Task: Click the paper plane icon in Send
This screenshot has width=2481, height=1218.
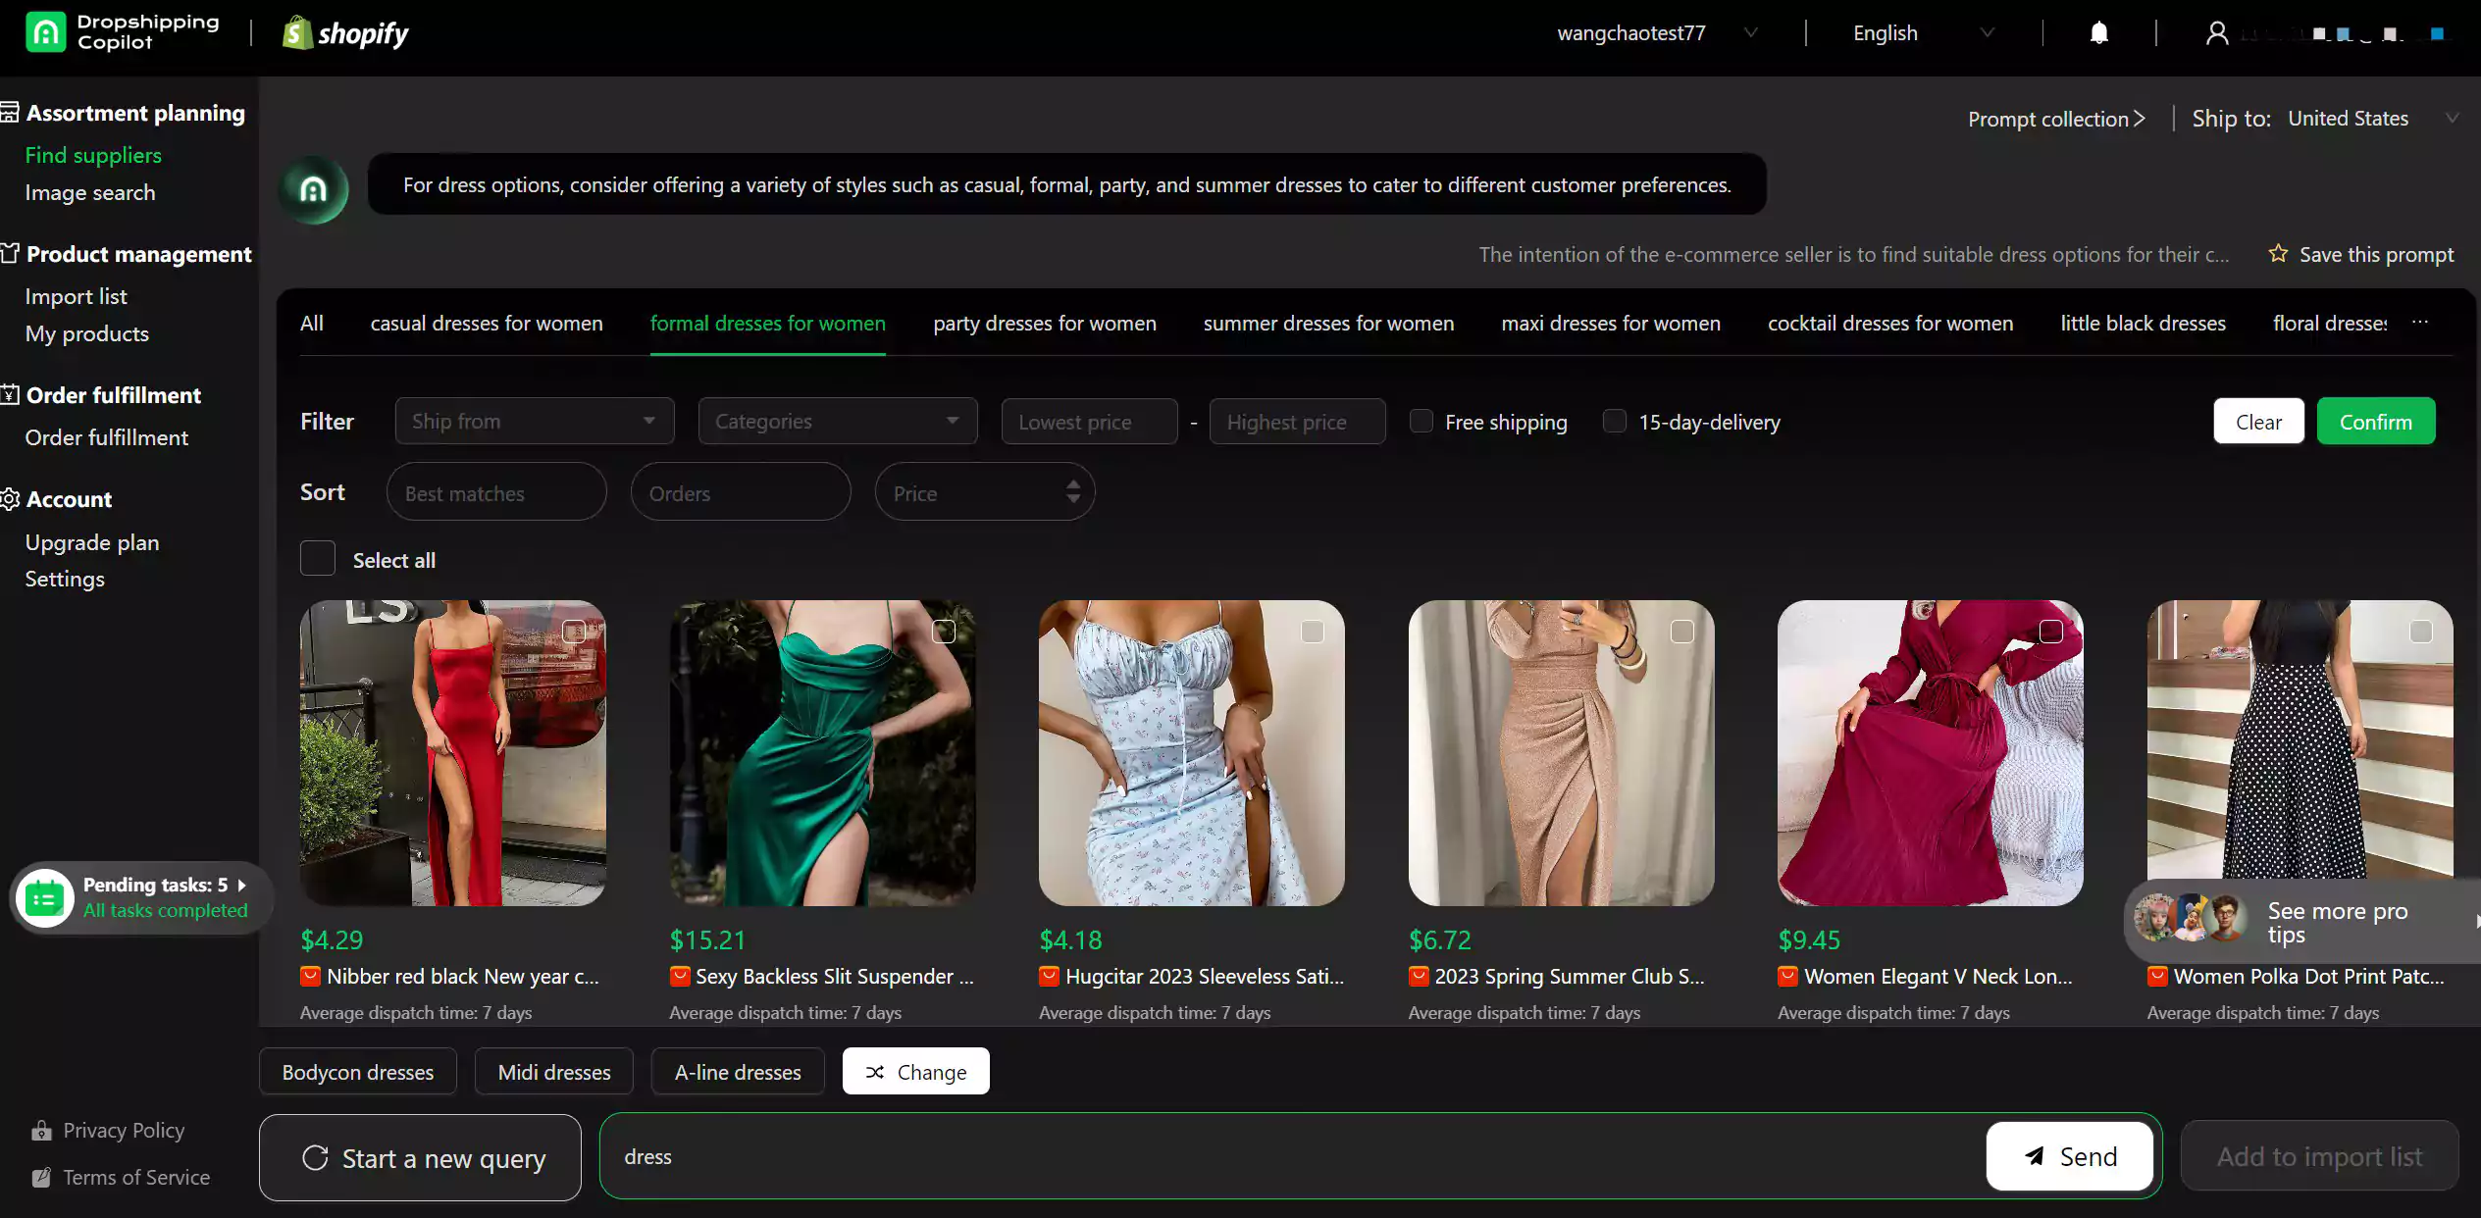Action: coord(2035,1156)
